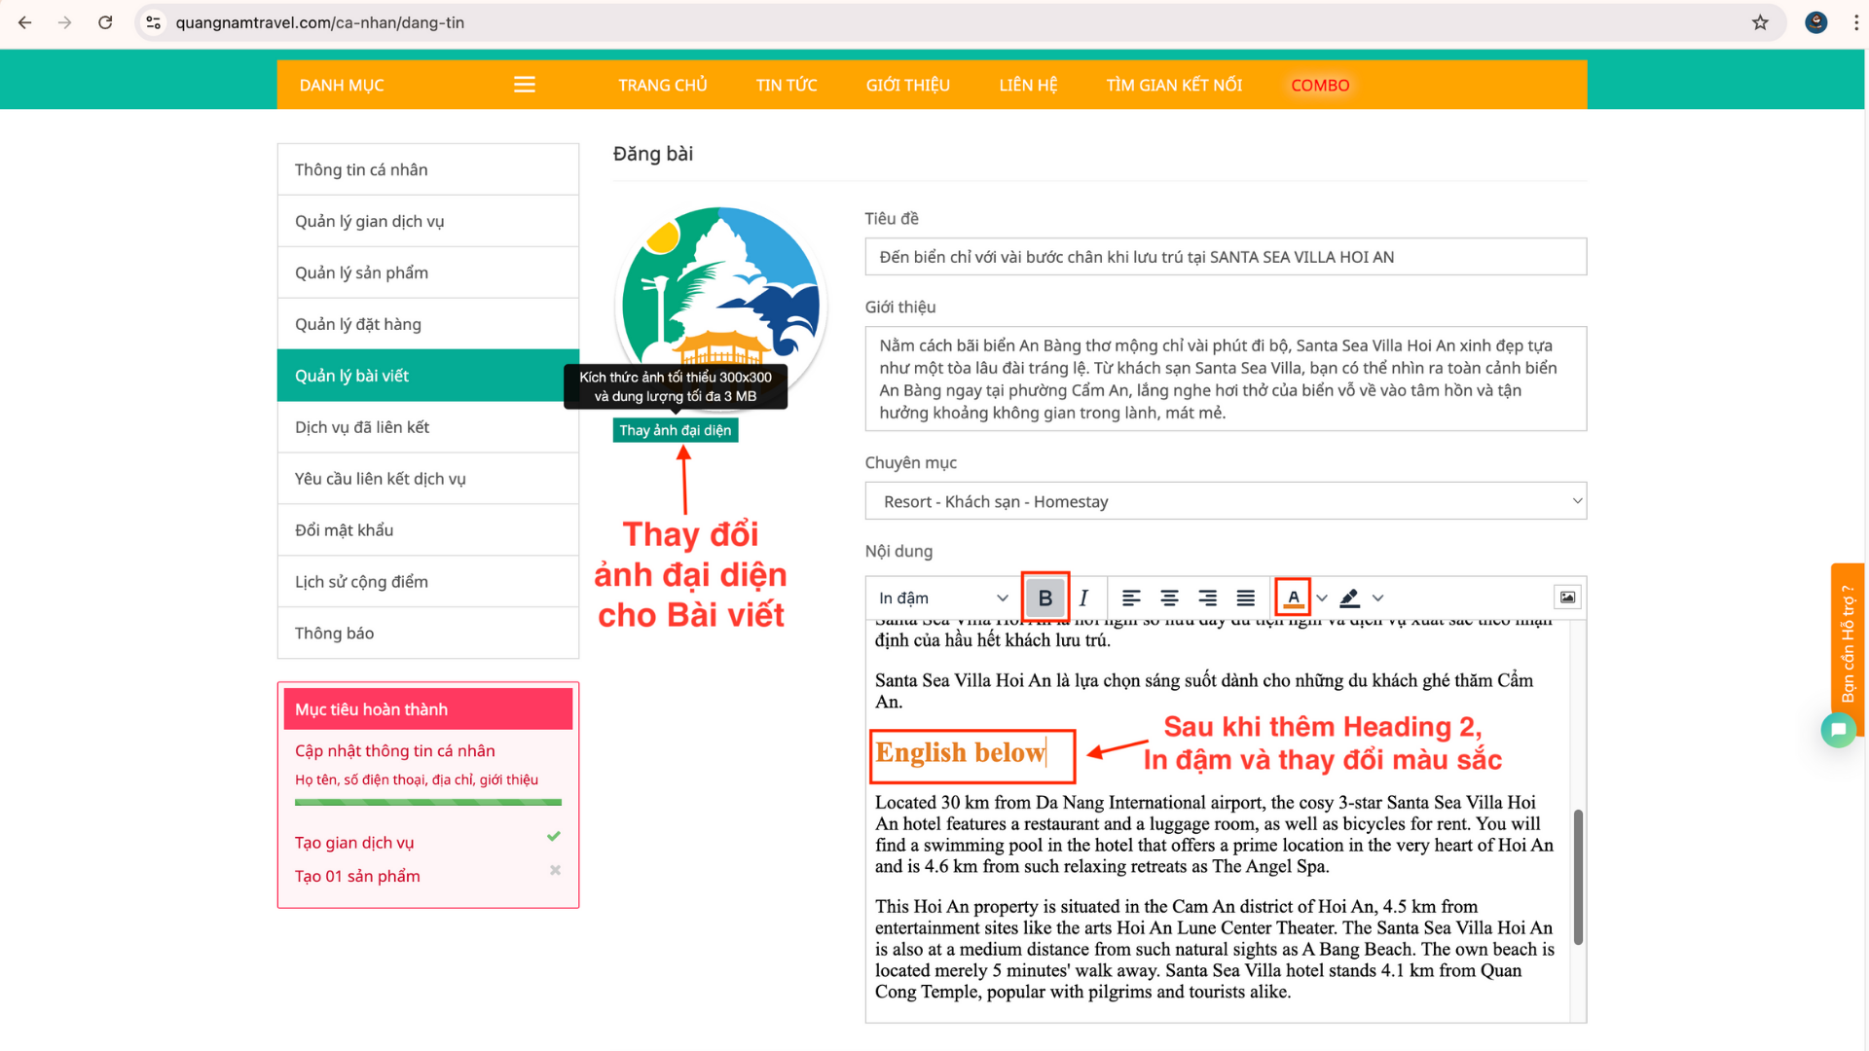Open the TIN TỨC menu item
The height and width of the screenshot is (1051, 1869).
787,85
